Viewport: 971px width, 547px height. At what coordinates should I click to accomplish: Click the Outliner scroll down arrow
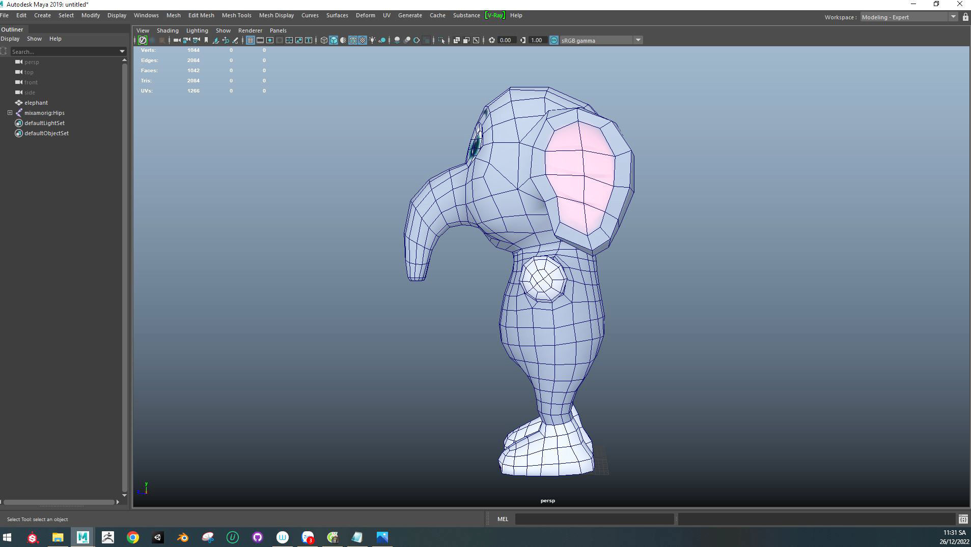coord(124,495)
